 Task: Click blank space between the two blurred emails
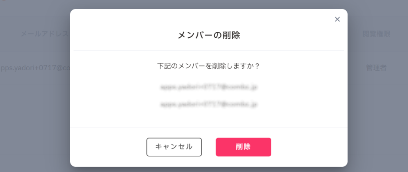pos(209,95)
